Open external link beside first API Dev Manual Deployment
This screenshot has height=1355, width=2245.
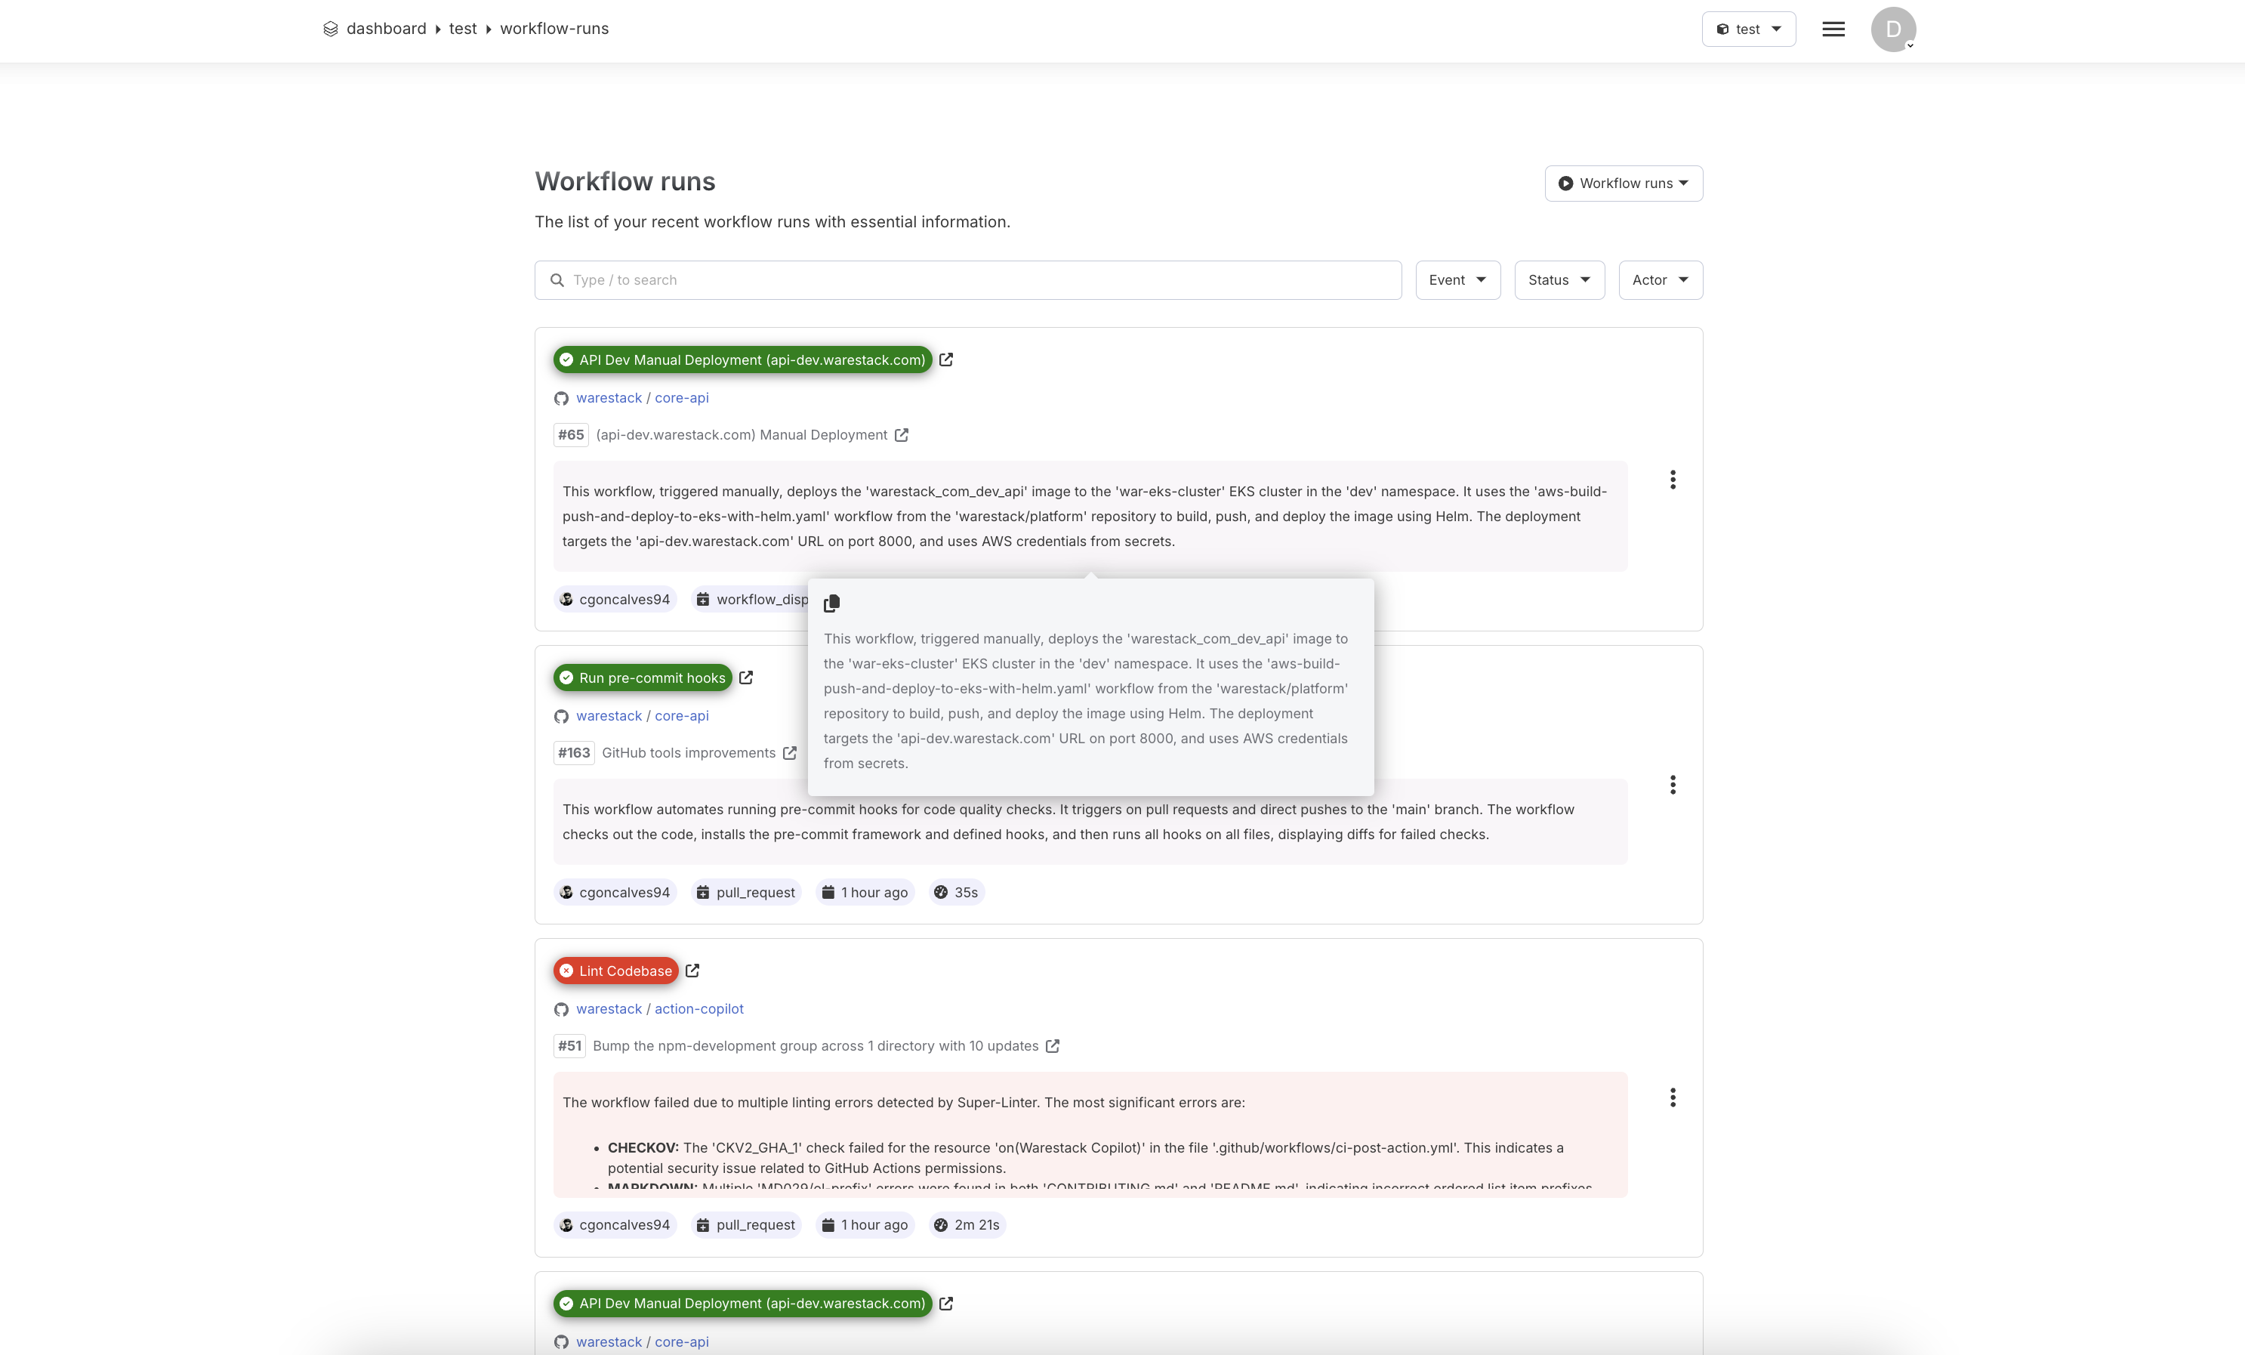945,360
